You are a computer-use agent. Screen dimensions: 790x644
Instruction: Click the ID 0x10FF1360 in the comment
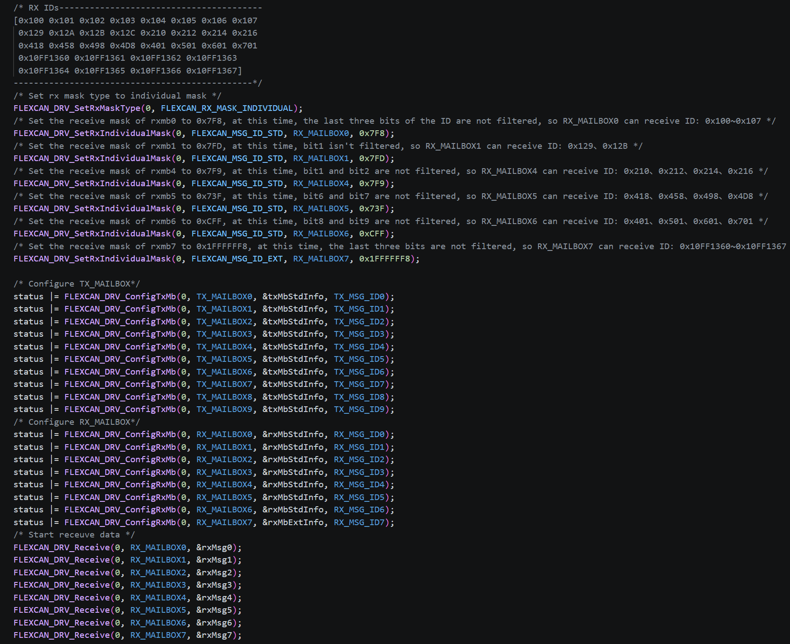[44, 58]
